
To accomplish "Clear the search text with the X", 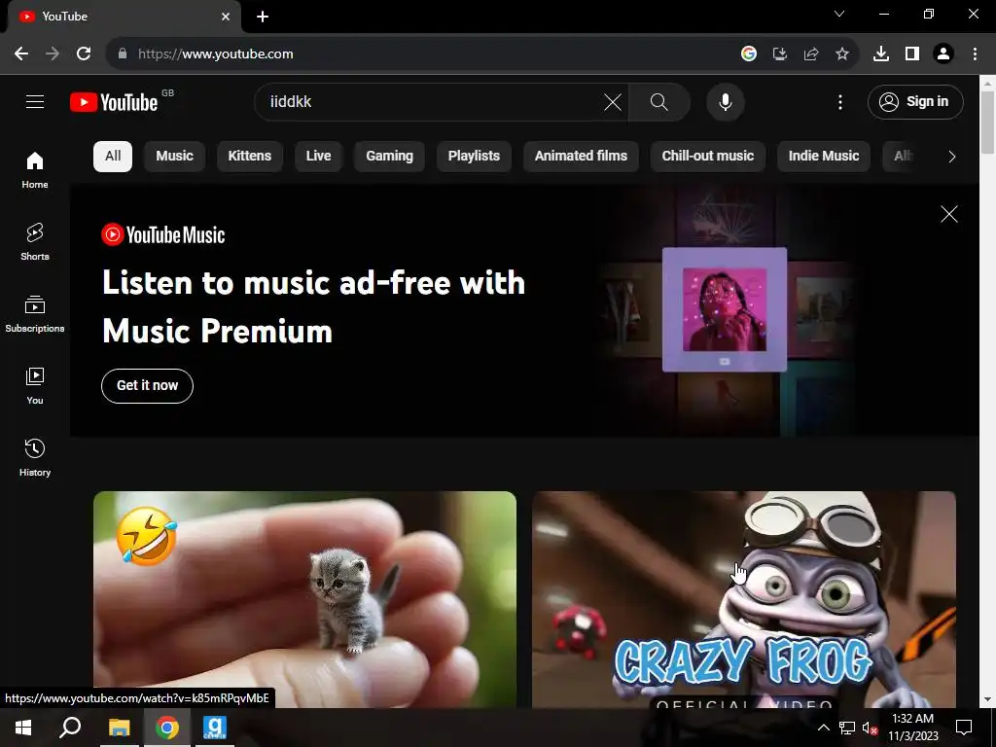I will click(x=613, y=101).
